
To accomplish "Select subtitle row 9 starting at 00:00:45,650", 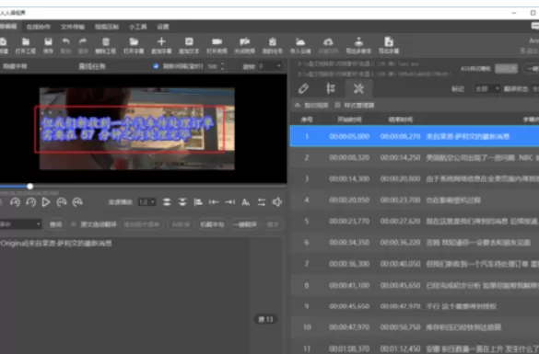I will (415, 306).
